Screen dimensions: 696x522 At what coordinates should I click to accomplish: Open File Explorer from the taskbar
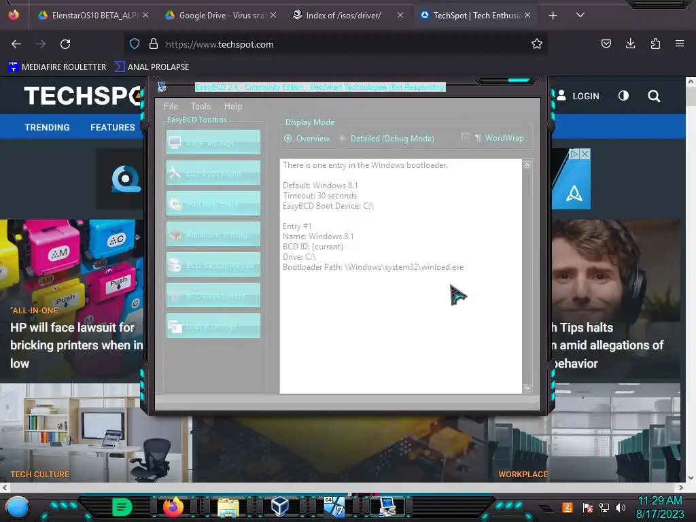click(228, 508)
